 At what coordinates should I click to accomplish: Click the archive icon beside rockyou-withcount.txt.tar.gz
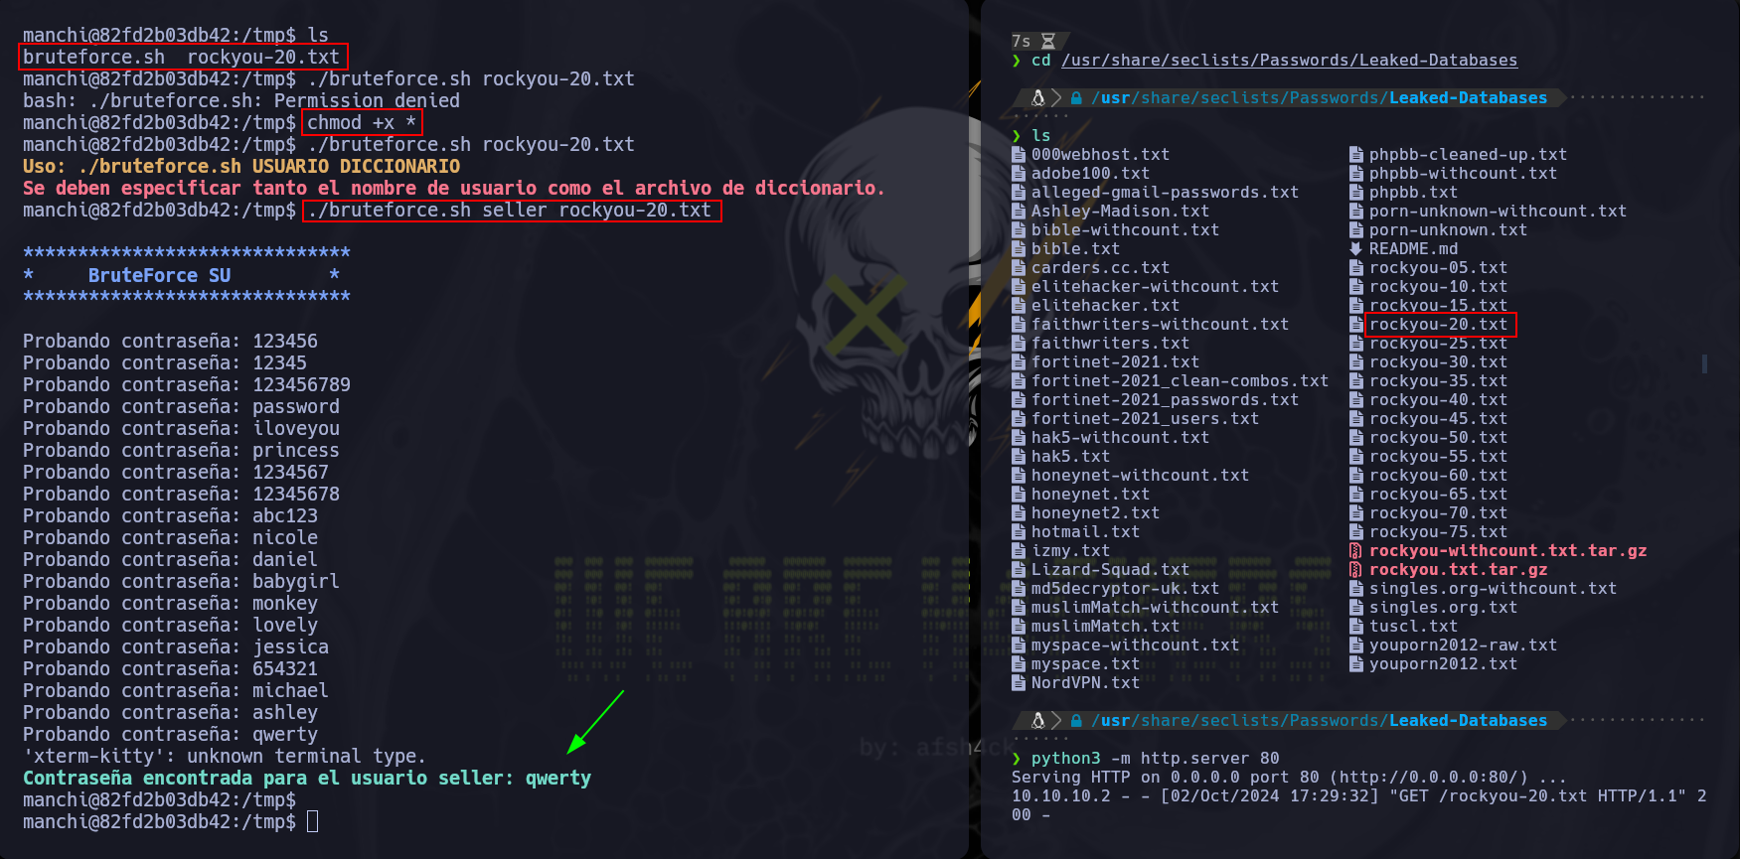tap(1355, 550)
